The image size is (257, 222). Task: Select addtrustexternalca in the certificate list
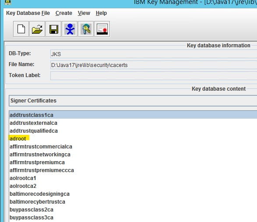point(33,123)
